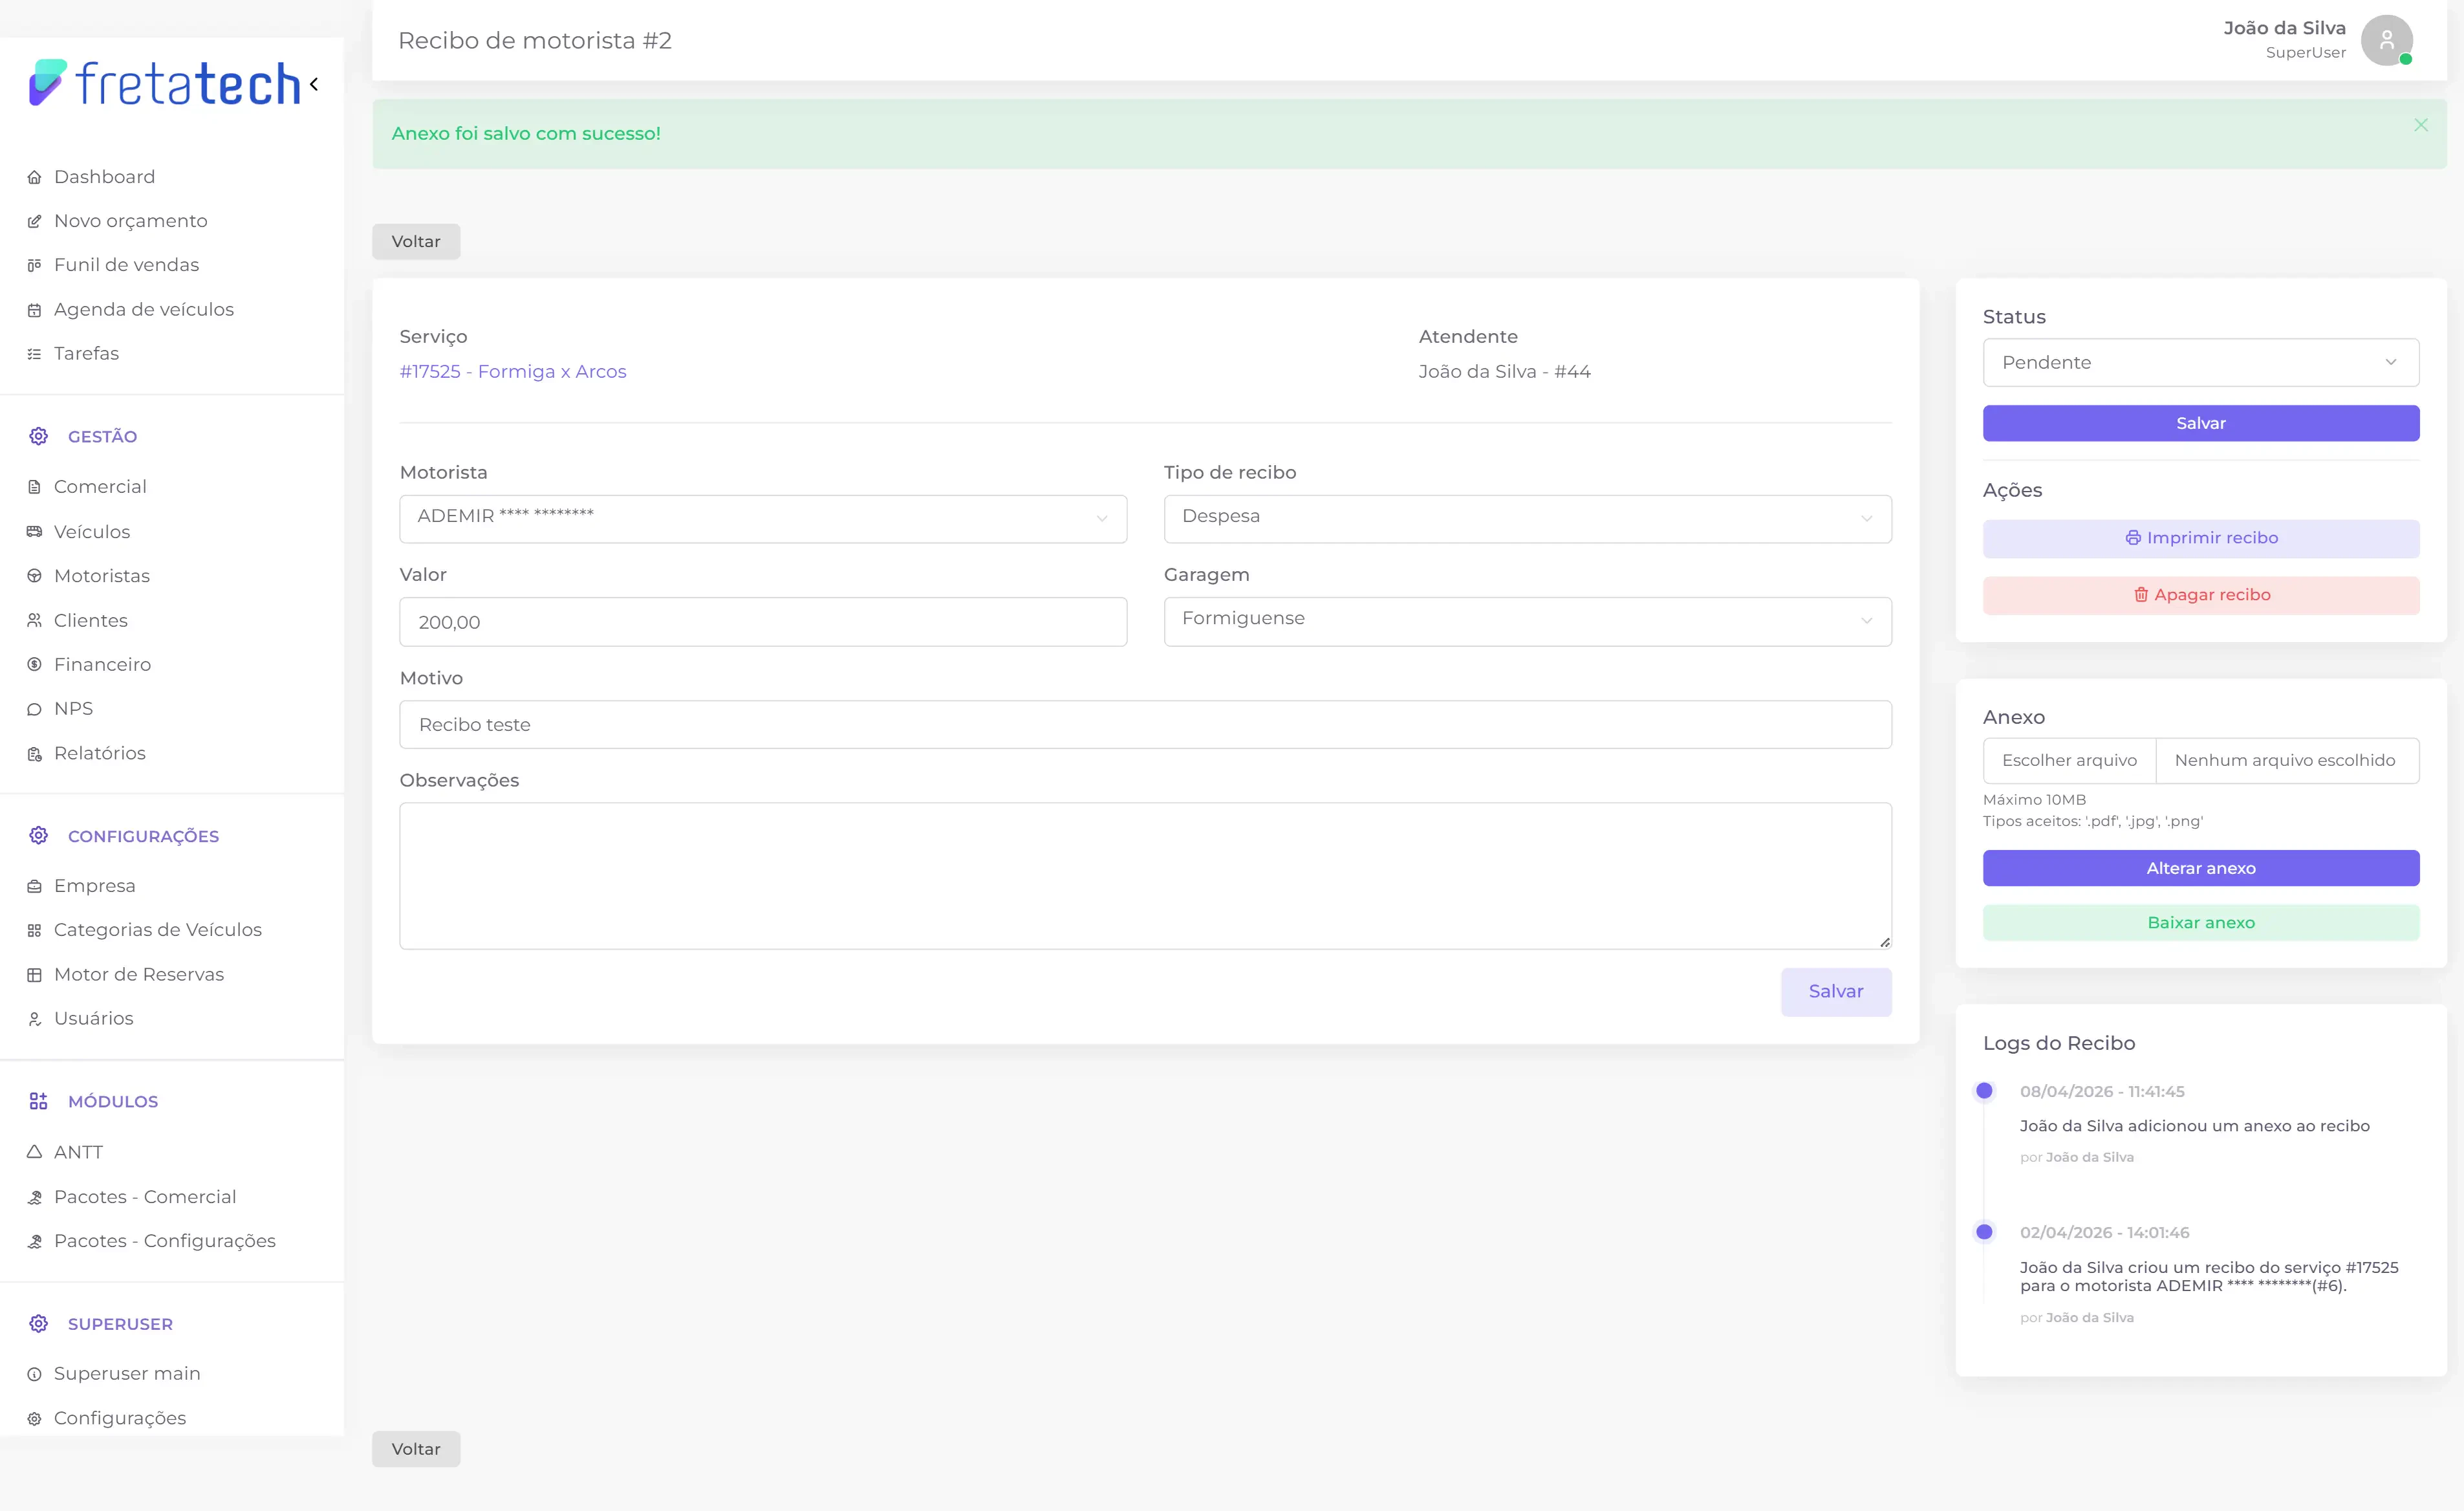This screenshot has width=2464, height=1511.
Task: Open the MÓDULOS section header
Action: 113,1101
